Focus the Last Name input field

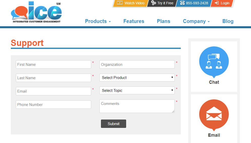click(53, 78)
